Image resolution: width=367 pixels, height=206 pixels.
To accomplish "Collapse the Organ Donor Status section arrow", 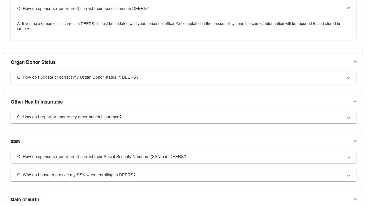I will (x=355, y=62).
